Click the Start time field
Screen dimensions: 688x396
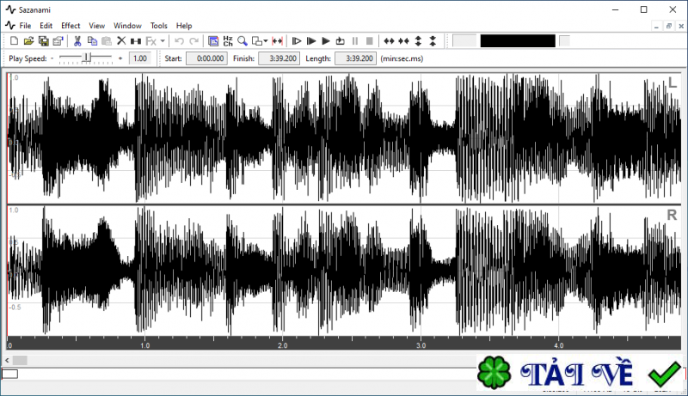click(206, 58)
